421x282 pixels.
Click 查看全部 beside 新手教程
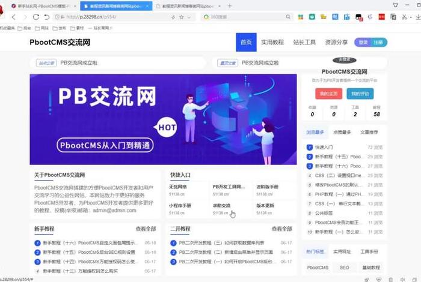coord(146,229)
